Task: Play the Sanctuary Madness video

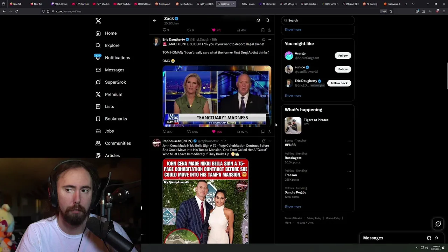Action: (x=217, y=96)
